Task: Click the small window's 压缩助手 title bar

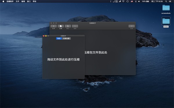Action: (x=63, y=36)
